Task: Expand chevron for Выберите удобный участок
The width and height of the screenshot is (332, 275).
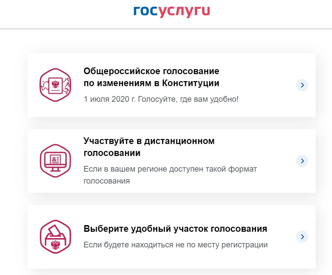Action: tap(302, 237)
